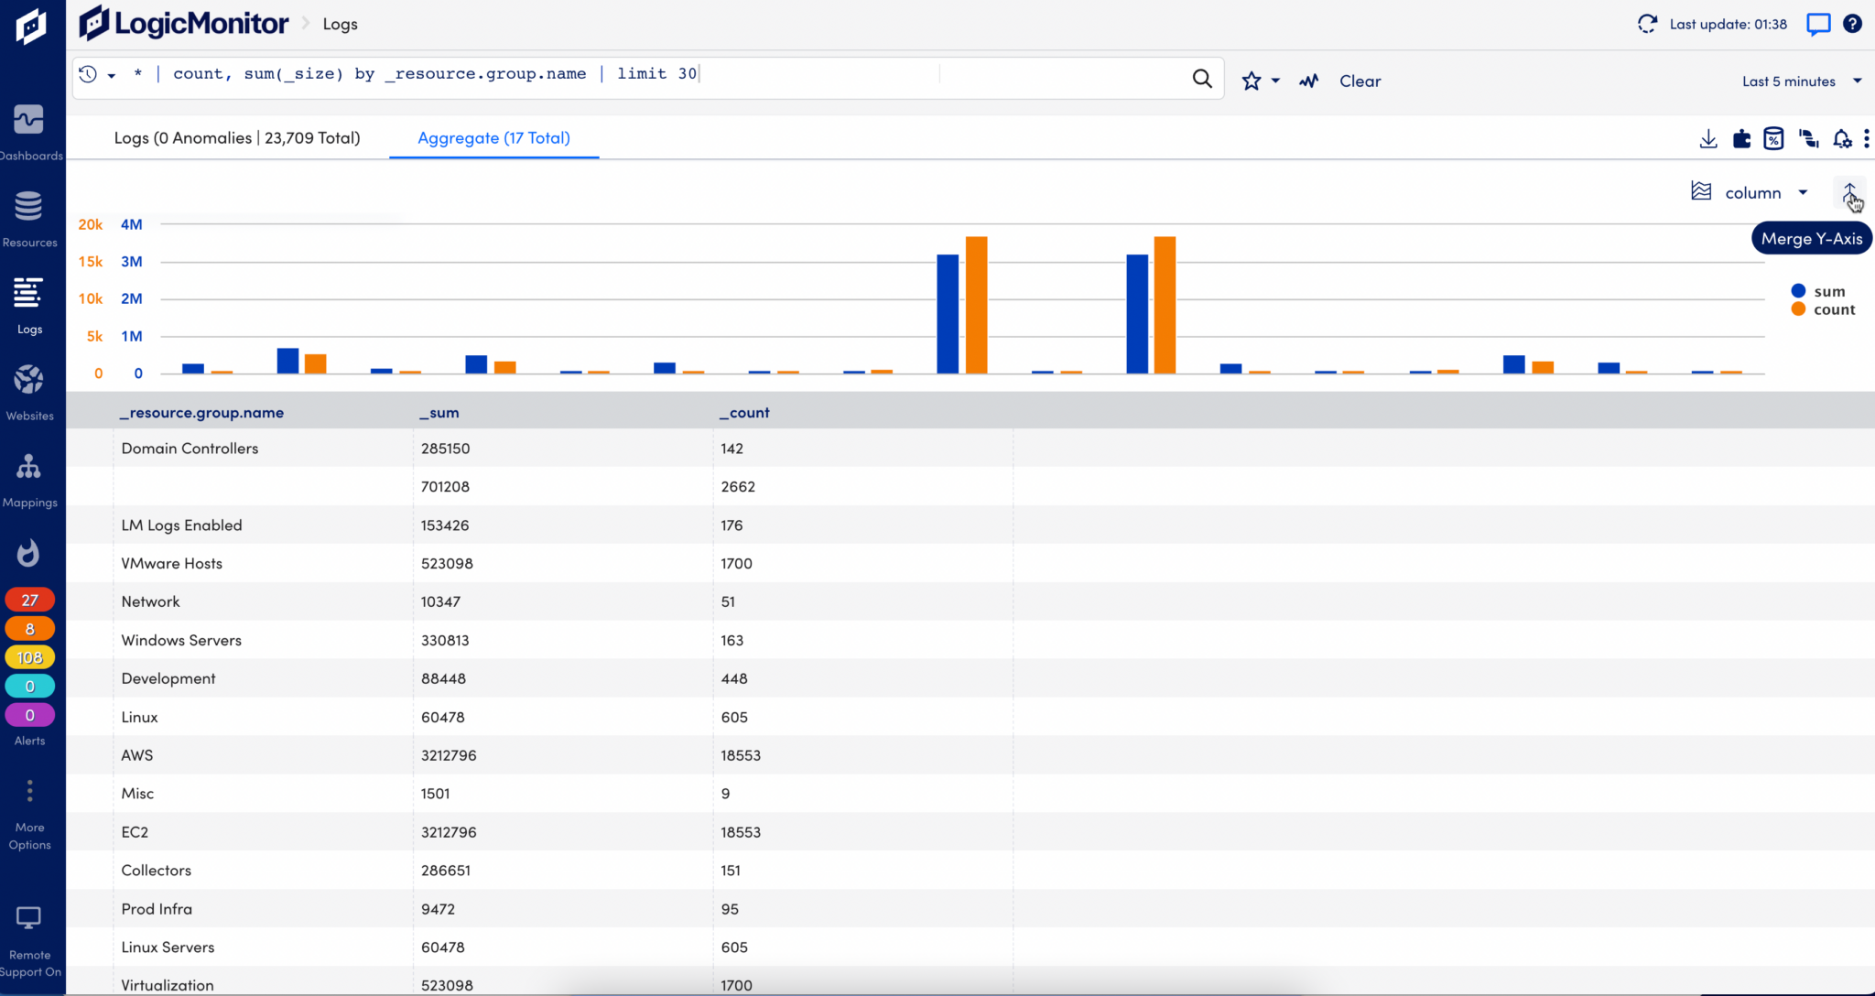The image size is (1875, 996).
Task: Star the current query as favorite
Action: click(x=1251, y=81)
